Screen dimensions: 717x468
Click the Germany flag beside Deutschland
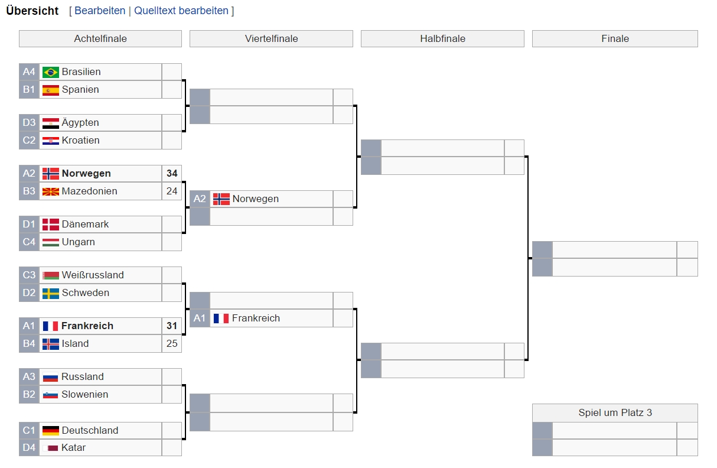point(51,431)
